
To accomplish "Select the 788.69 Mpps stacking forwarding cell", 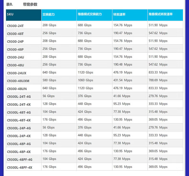I will click(x=158, y=80).
